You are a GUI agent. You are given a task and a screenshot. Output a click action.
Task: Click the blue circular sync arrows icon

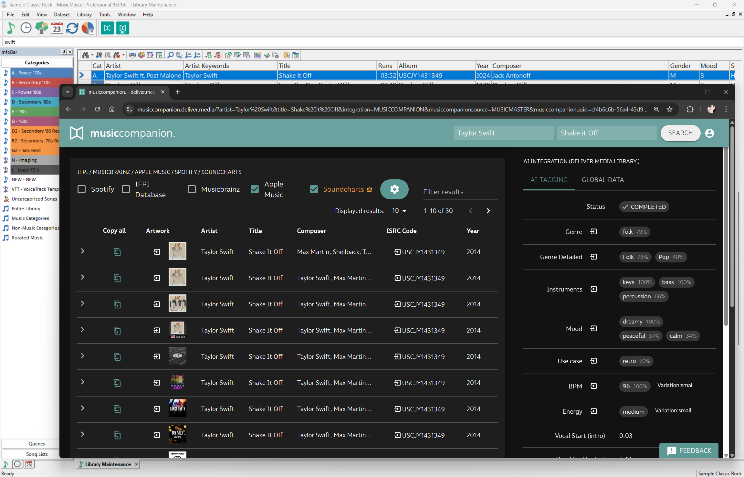72,28
